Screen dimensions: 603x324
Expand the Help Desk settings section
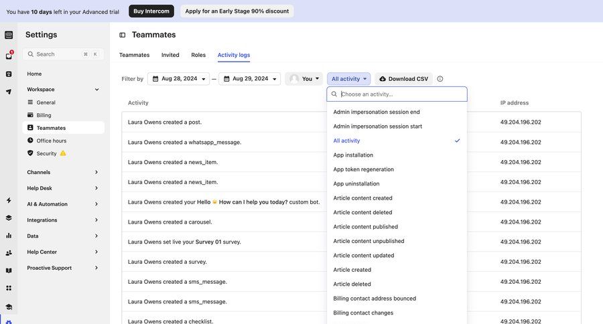(63, 188)
